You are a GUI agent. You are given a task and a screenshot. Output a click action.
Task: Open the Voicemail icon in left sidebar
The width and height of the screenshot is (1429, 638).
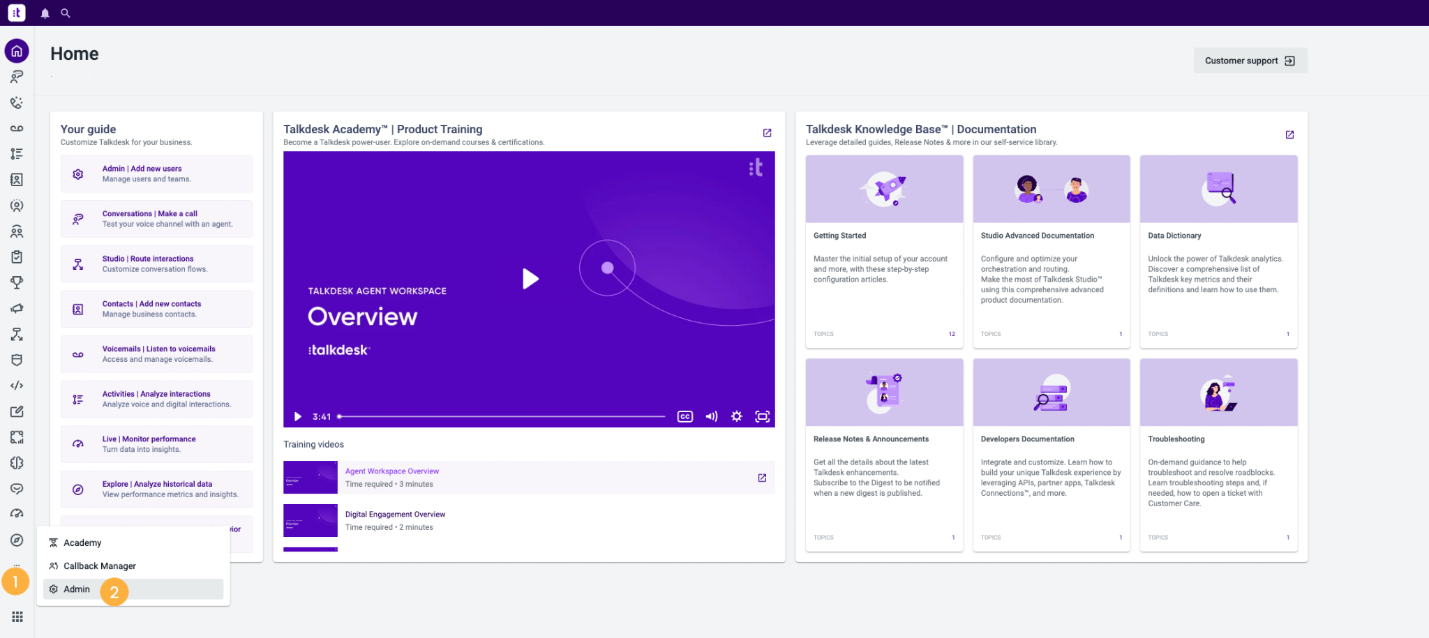pos(17,128)
